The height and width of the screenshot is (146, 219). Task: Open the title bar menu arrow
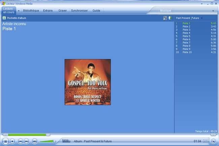coord(202,4)
